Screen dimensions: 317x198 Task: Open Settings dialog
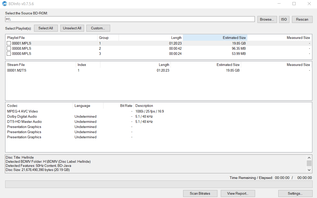point(295,193)
